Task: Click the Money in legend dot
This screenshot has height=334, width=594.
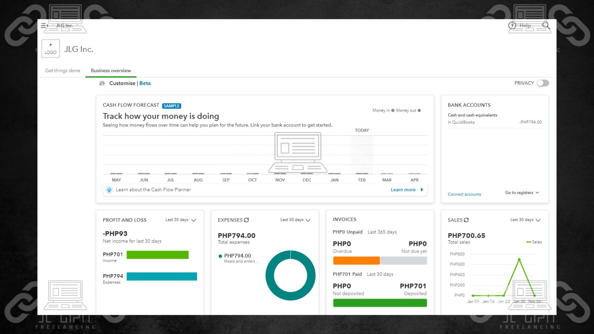Action: [x=393, y=110]
